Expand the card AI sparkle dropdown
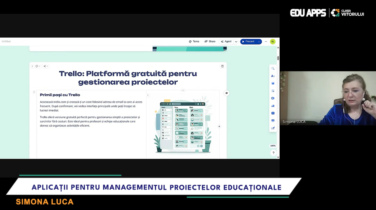The width and height of the screenshot is (376, 210). pos(46,66)
